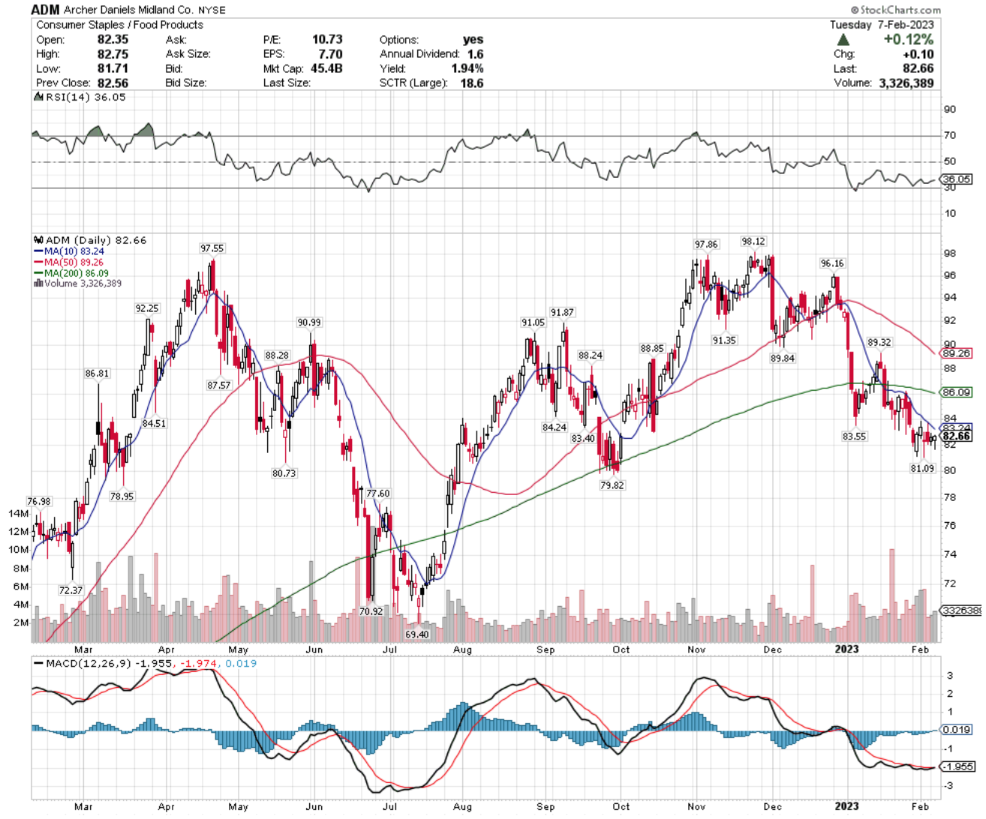Click the MACD line value tag -1.955
The image size is (986, 819).
(x=957, y=766)
